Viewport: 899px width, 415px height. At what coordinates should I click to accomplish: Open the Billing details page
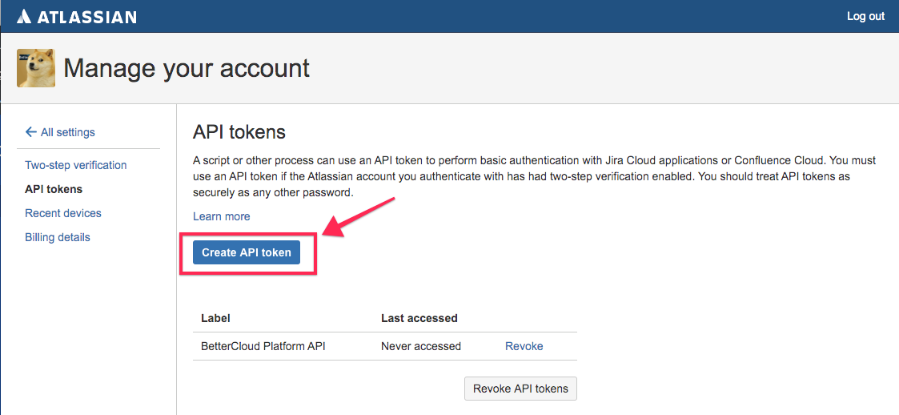click(x=57, y=237)
